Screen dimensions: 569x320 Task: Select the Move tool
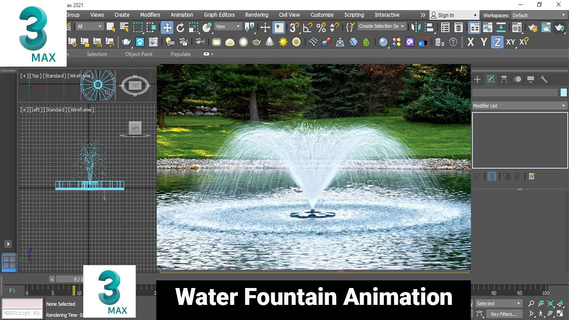(x=167, y=28)
